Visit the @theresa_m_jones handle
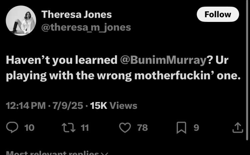The image size is (250, 155). pos(86,28)
